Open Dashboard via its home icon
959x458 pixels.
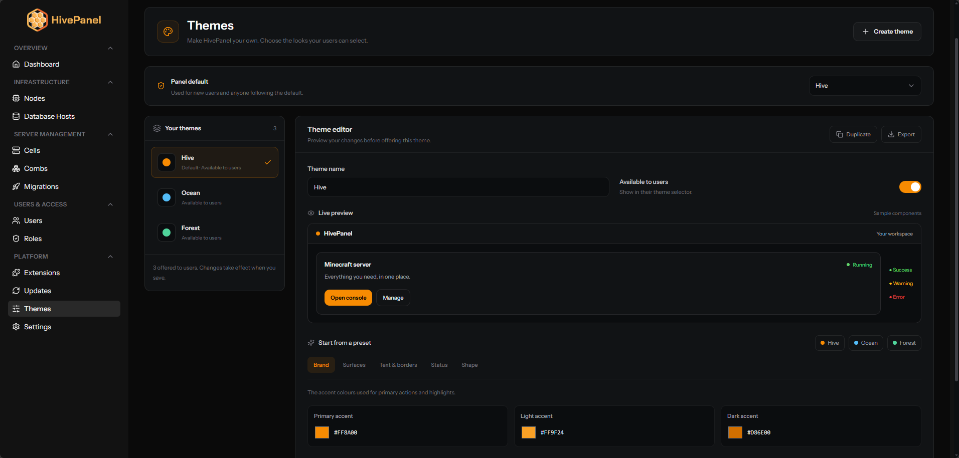[16, 64]
